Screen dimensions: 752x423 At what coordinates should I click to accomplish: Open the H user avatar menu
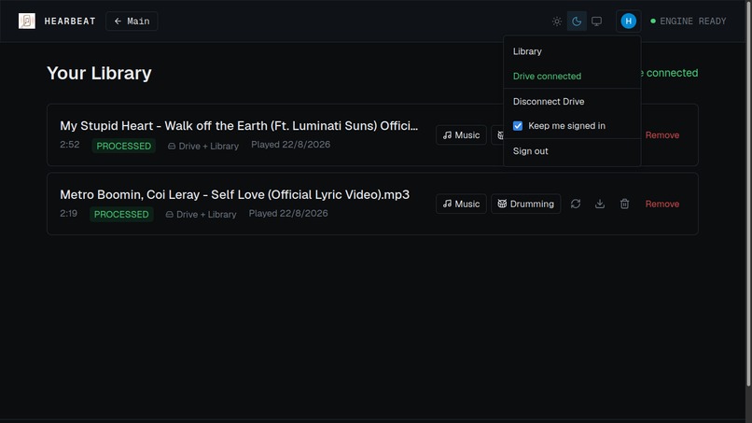pos(628,21)
